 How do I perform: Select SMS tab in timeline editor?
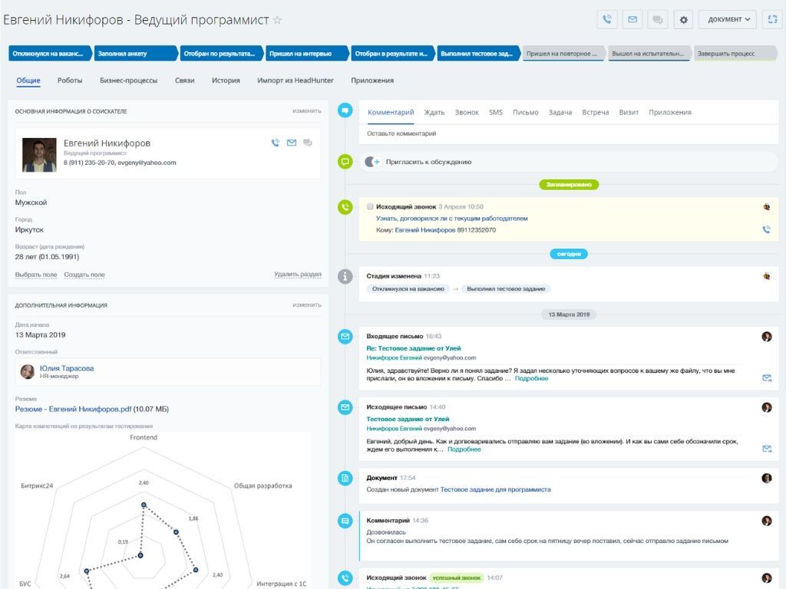tap(496, 112)
